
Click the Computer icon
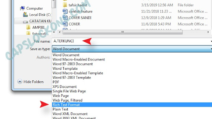[22, 8]
